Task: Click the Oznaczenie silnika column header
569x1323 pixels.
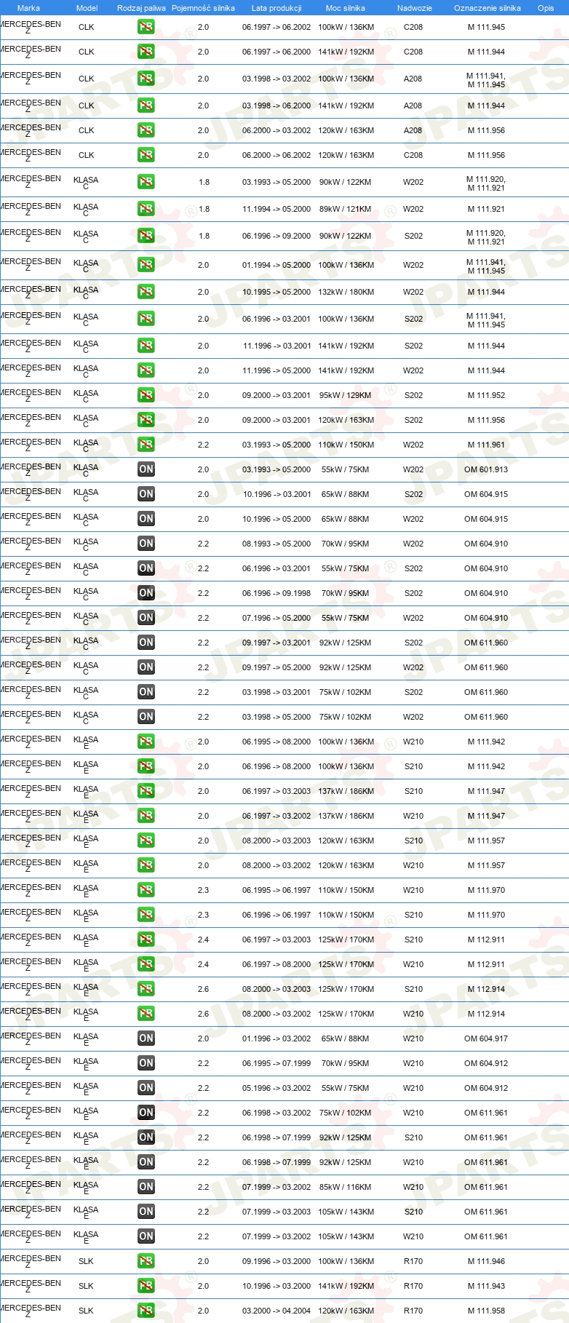Action: 488,8
